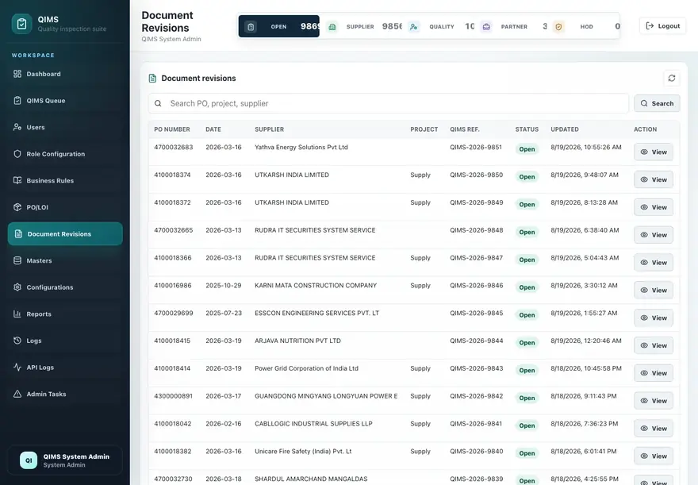Click the Logs history icon

coord(17,341)
